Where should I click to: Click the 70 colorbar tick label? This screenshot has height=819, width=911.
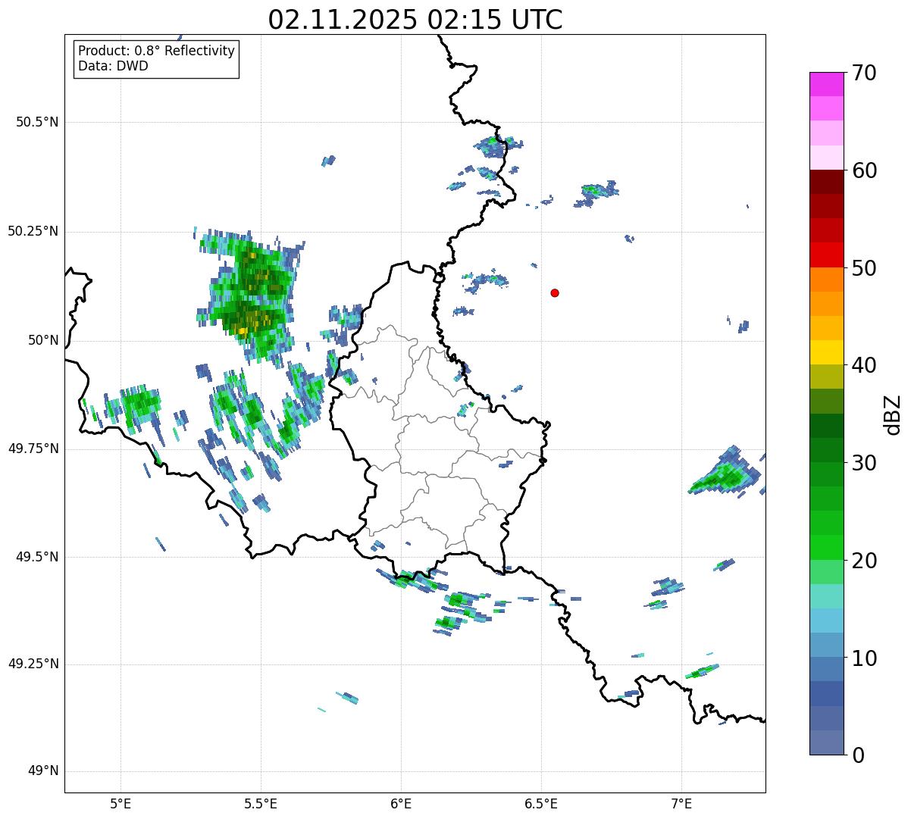[x=864, y=73]
